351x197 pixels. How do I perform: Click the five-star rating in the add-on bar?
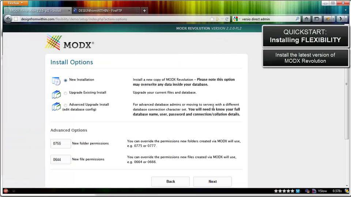click(x=284, y=191)
